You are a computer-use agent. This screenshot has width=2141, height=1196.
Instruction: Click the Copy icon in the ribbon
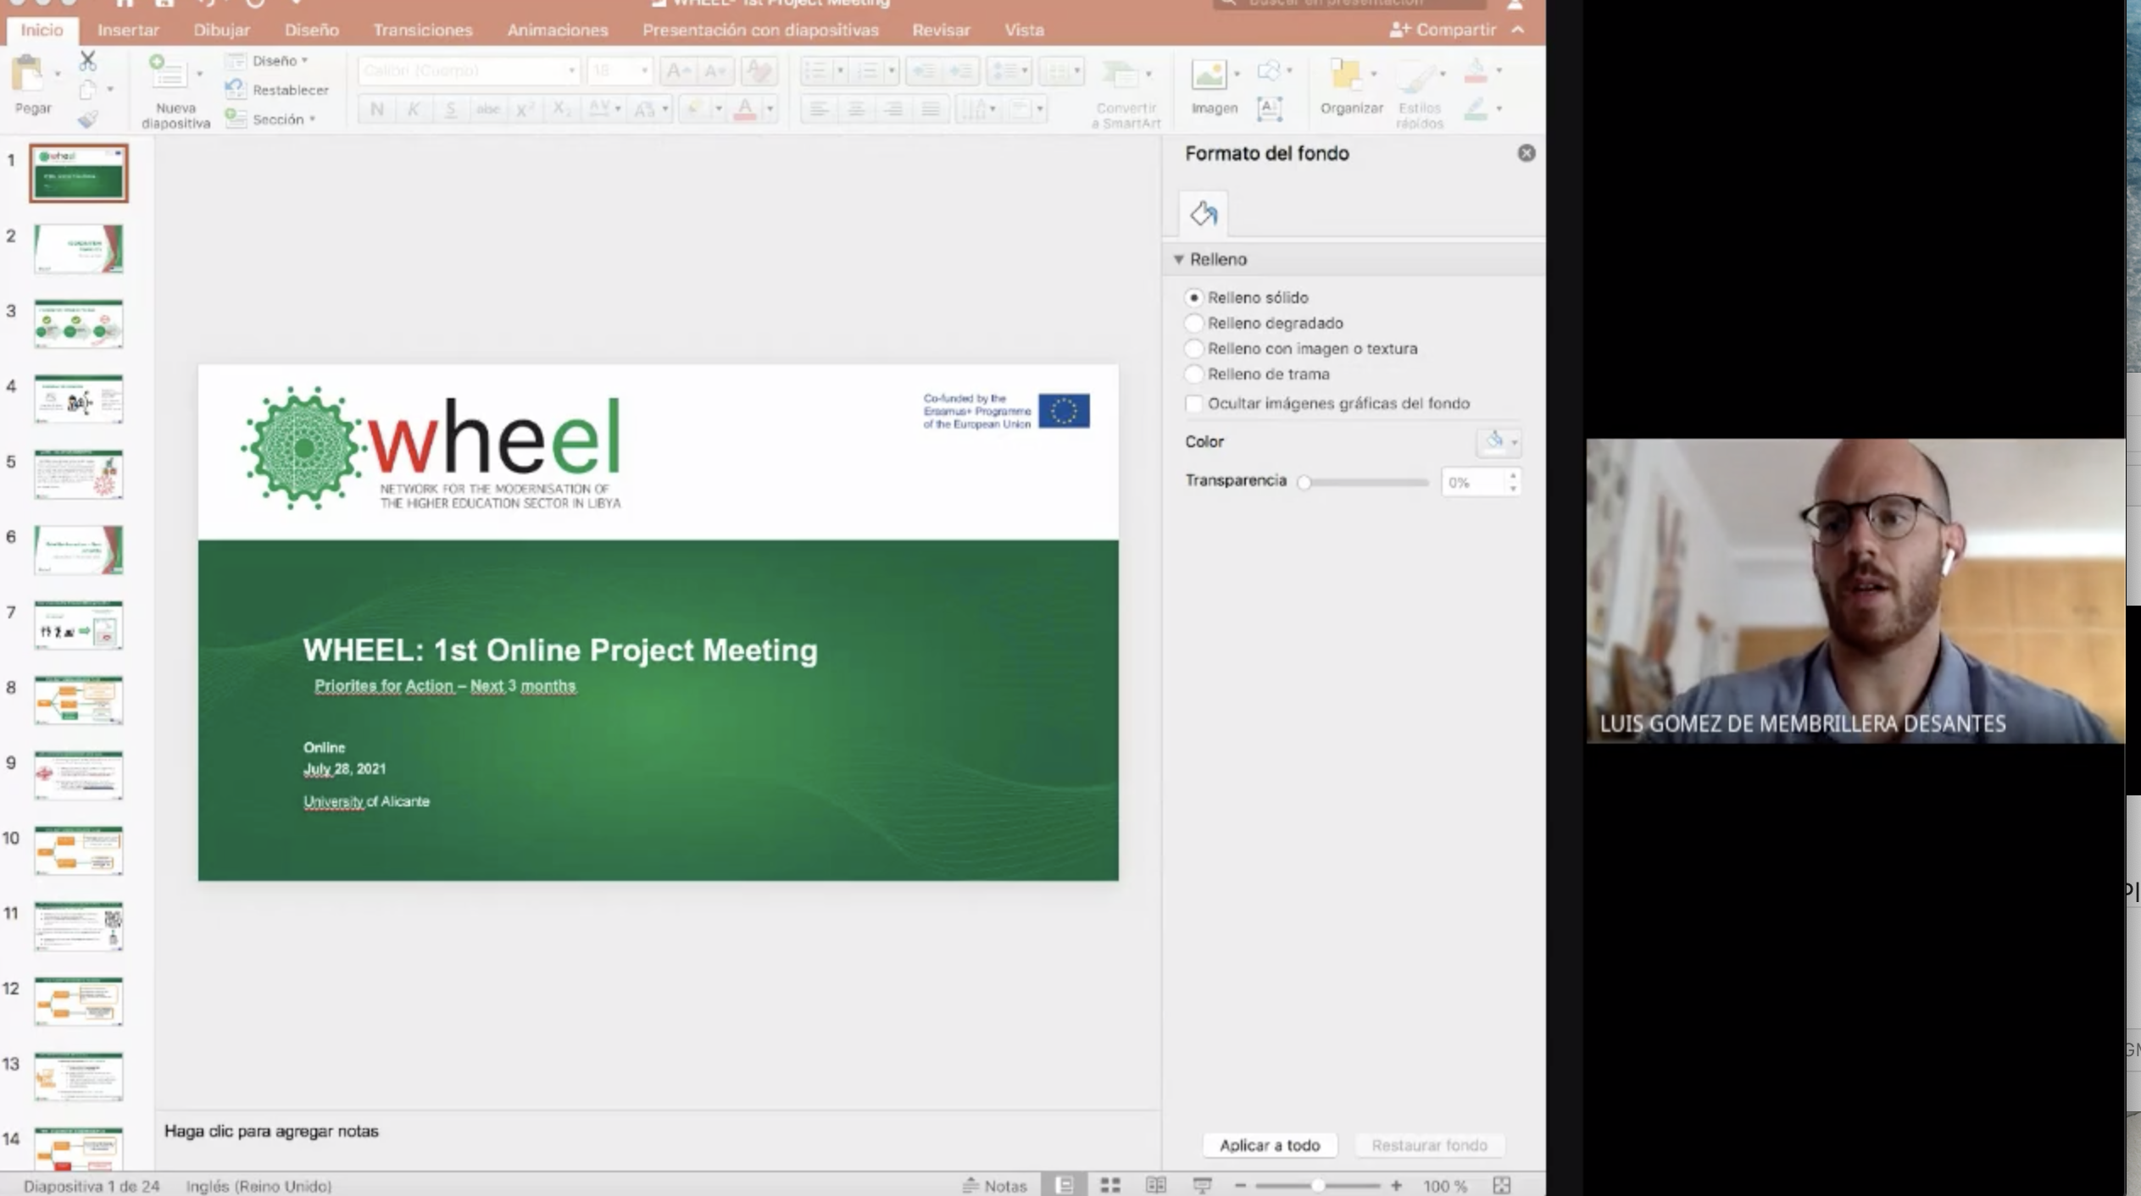[x=87, y=90]
